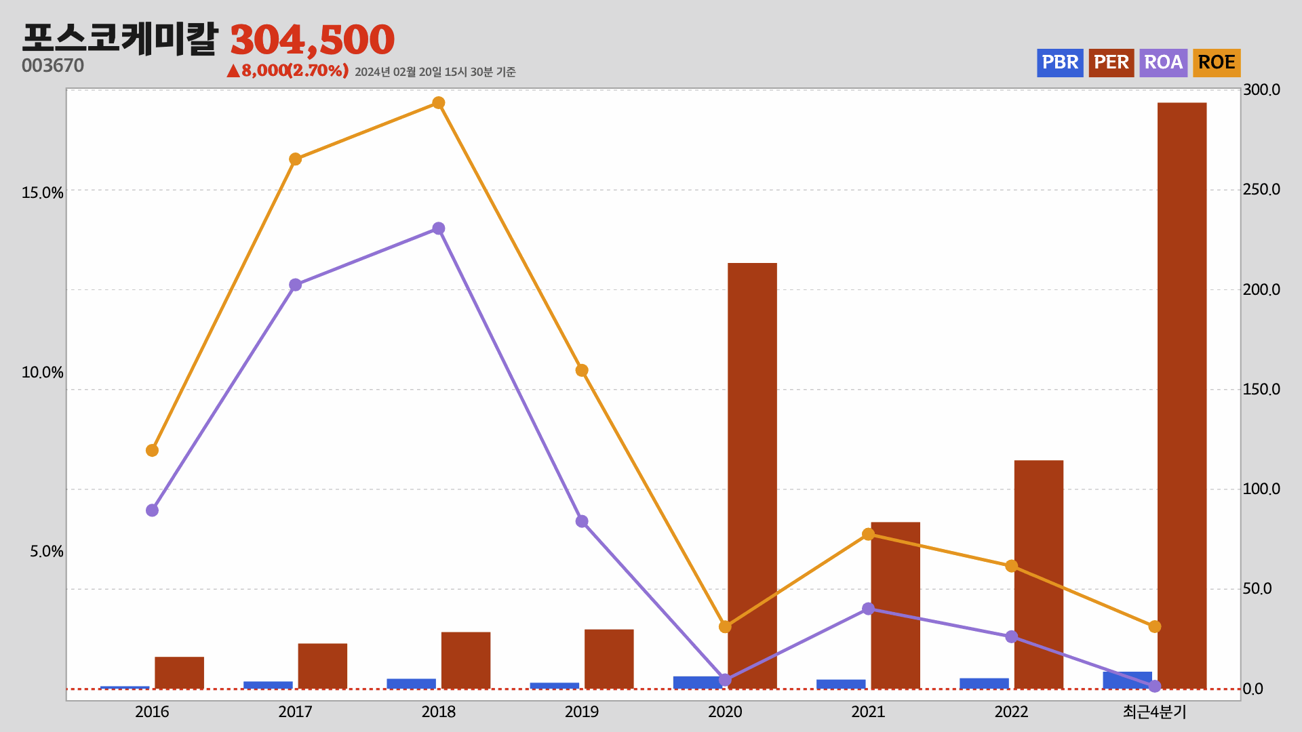Click the 50.0 right axis label
Viewport: 1302px width, 732px height.
(x=1257, y=589)
